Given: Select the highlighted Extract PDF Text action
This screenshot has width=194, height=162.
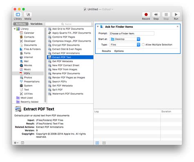Looking at the screenshot, I should [70, 57].
